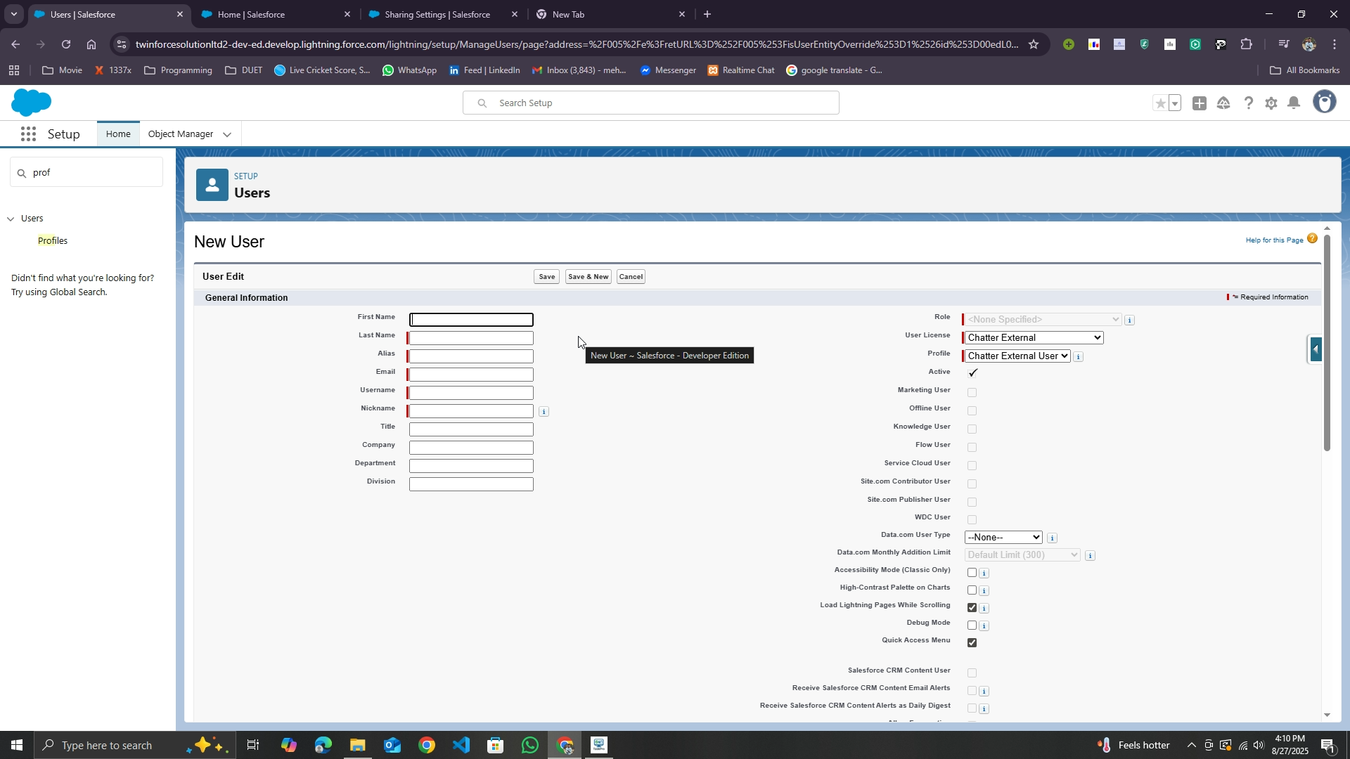This screenshot has width=1350, height=759.
Task: Uncheck Load Lightning Pages While Scrolling
Action: click(972, 608)
